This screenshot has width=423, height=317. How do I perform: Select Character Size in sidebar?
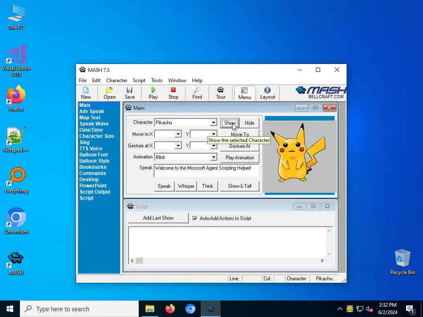tap(97, 136)
